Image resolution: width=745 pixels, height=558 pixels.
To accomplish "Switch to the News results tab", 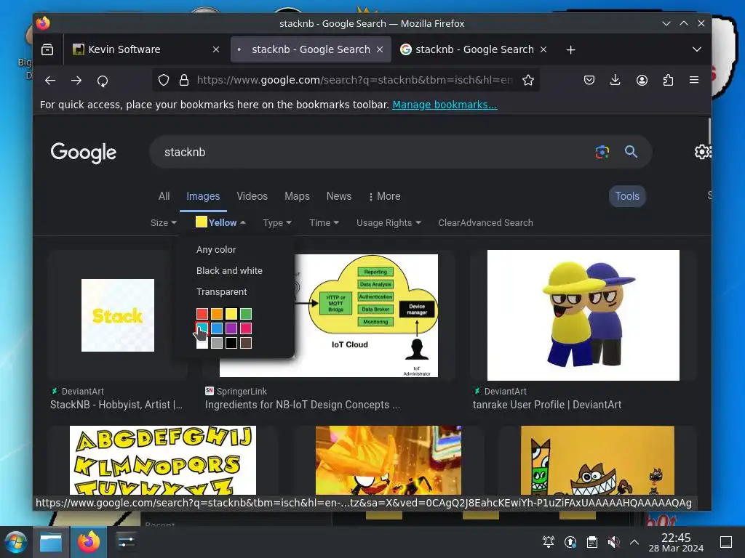I will (339, 196).
